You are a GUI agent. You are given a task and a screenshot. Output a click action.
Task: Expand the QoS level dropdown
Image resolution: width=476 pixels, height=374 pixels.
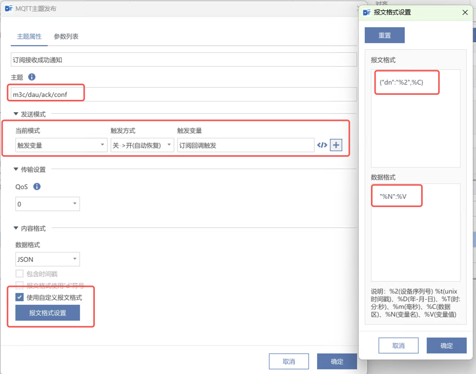click(x=48, y=204)
